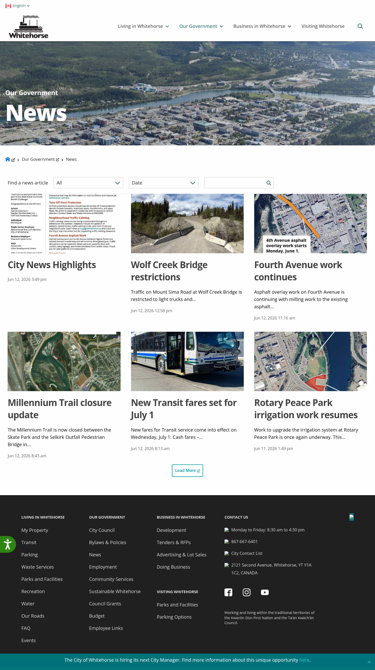Click the footer FAQ link
This screenshot has width=375, height=670.
click(26, 628)
